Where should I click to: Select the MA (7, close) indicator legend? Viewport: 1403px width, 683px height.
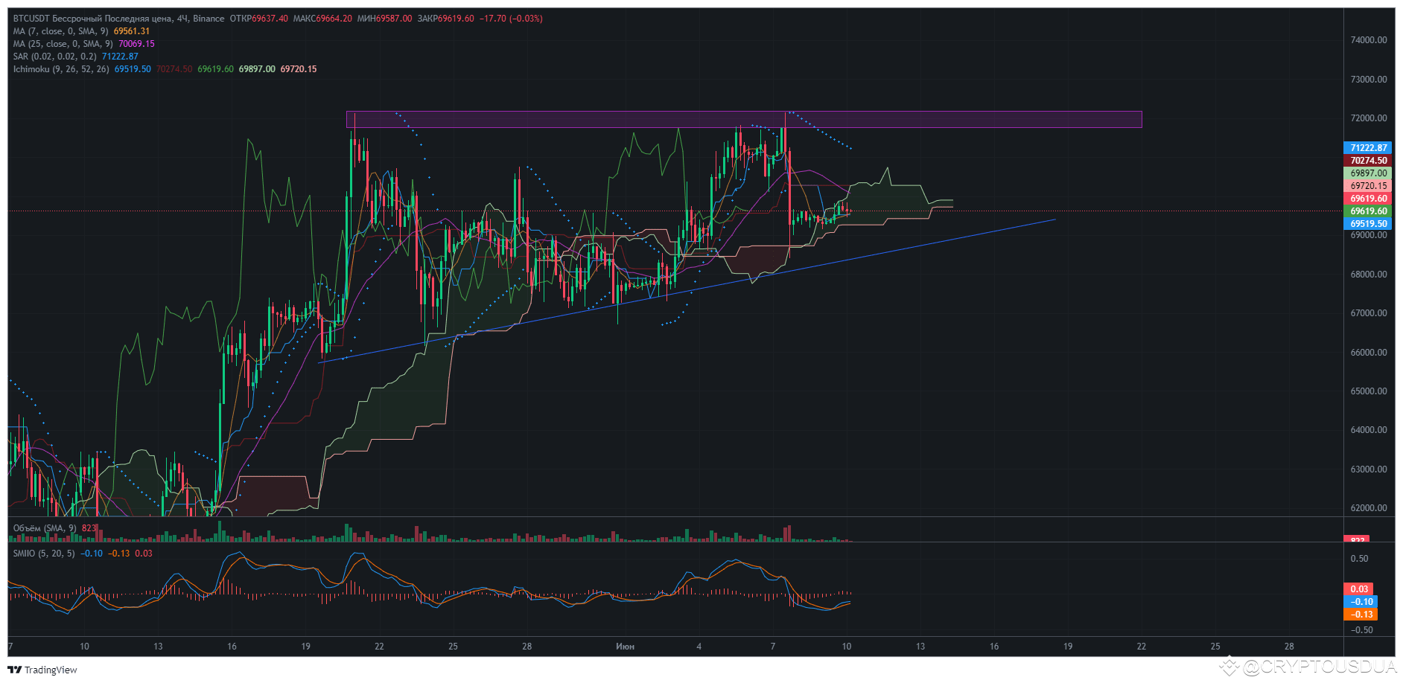[60, 31]
